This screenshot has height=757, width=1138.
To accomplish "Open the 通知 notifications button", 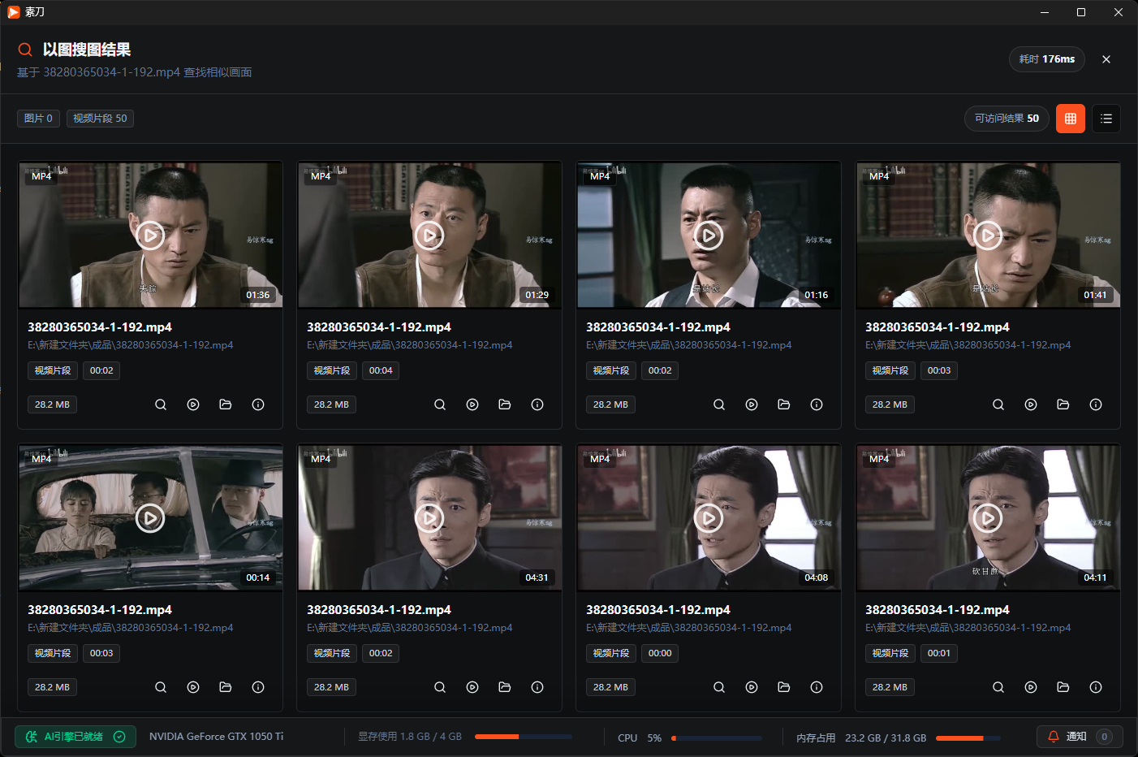I will 1080,737.
